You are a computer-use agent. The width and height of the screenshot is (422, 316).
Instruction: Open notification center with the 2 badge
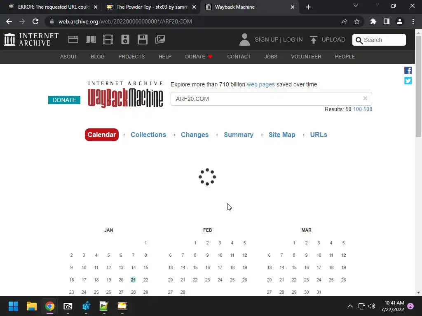410,306
